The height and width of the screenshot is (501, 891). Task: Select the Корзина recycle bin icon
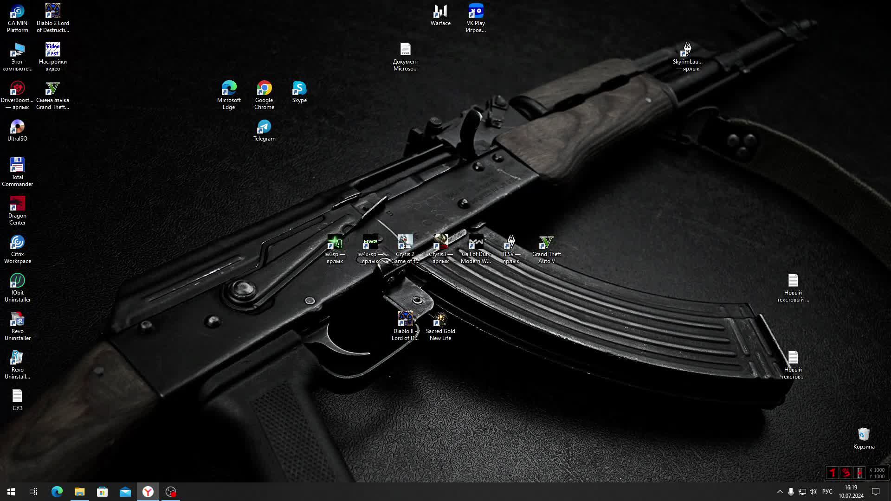(x=864, y=438)
